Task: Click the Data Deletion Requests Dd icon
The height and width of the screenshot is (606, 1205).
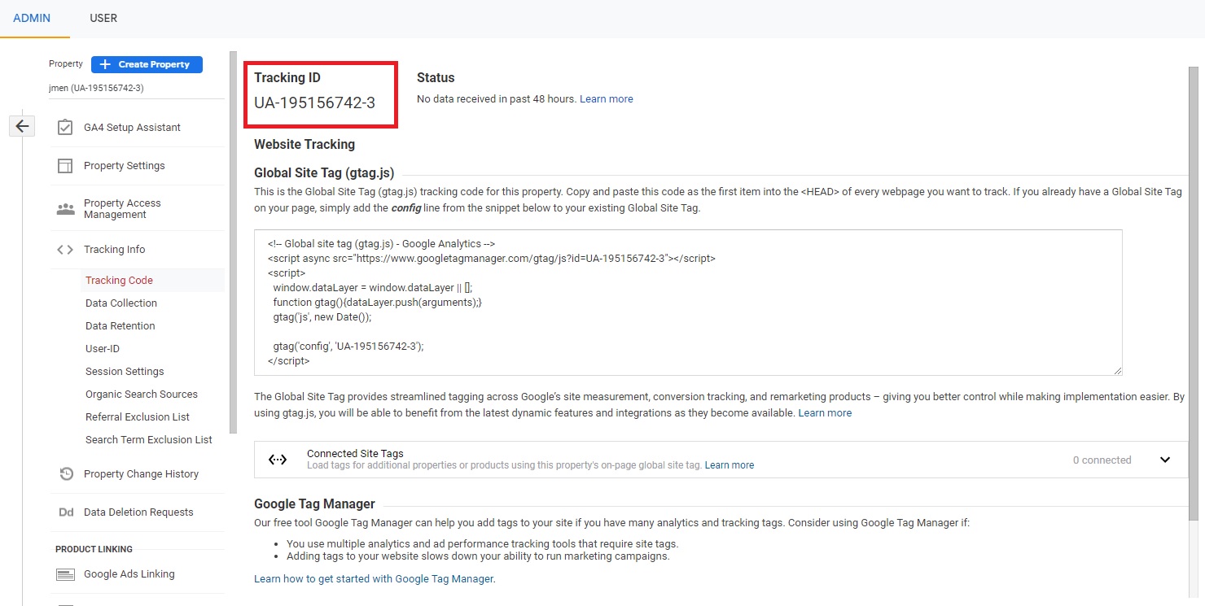Action: (66, 512)
